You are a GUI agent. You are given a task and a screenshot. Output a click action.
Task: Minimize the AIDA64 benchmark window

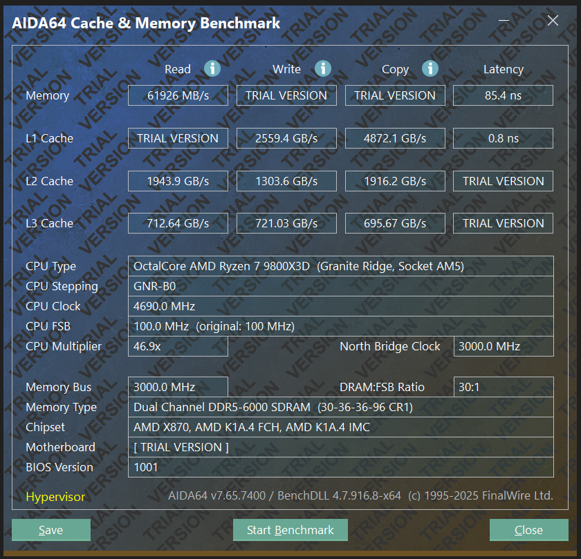click(x=504, y=21)
